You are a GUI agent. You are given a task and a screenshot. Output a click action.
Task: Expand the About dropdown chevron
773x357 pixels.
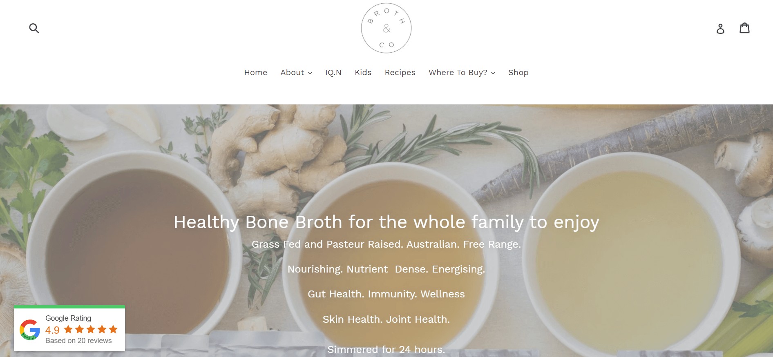(x=310, y=73)
